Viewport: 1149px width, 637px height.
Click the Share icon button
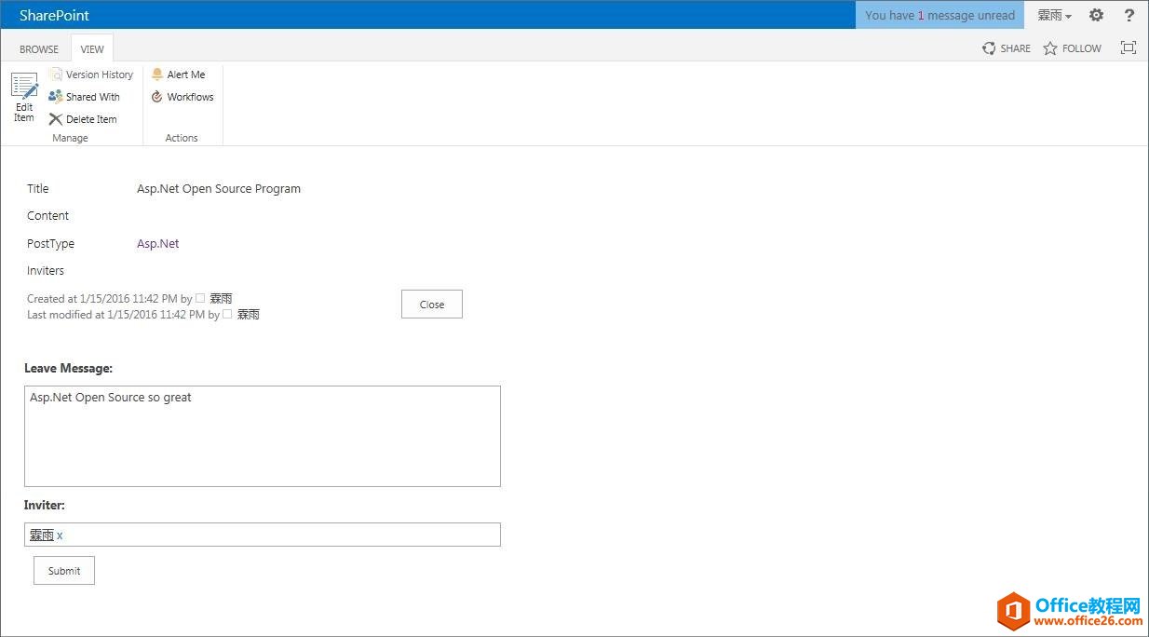pyautogui.click(x=1007, y=48)
